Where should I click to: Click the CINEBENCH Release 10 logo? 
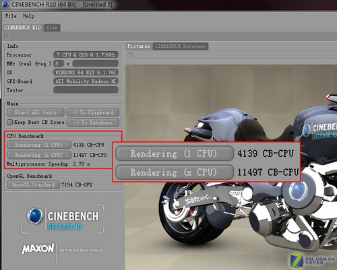coord(63,220)
